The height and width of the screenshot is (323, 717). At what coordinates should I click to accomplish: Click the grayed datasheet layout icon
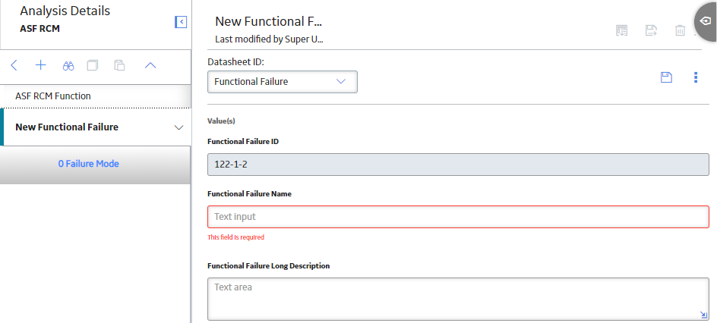coord(621,30)
